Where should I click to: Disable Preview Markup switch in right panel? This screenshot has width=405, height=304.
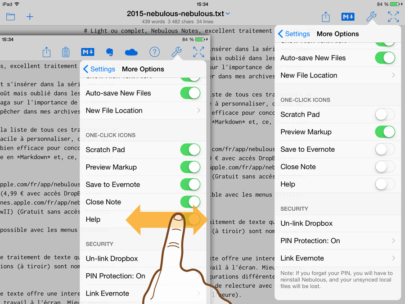385,132
